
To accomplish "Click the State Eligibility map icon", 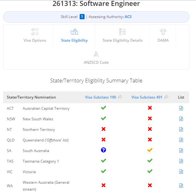I will coord(74,32).
